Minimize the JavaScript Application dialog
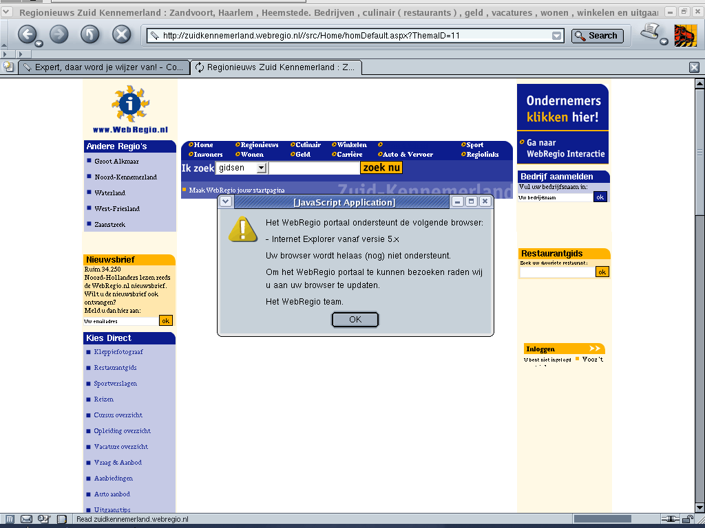This screenshot has width=705, height=528. pos(458,201)
